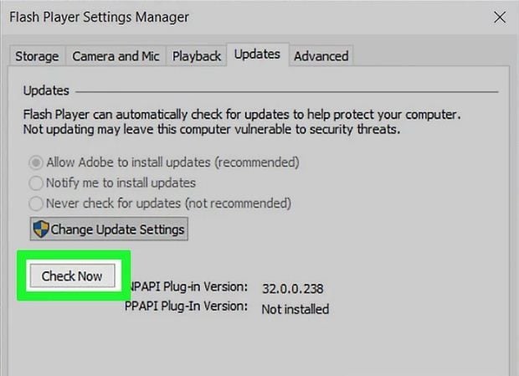Screen dimensions: 519x376
Task: Click the NPAPI Plug-in Version label
Action: [188, 286]
